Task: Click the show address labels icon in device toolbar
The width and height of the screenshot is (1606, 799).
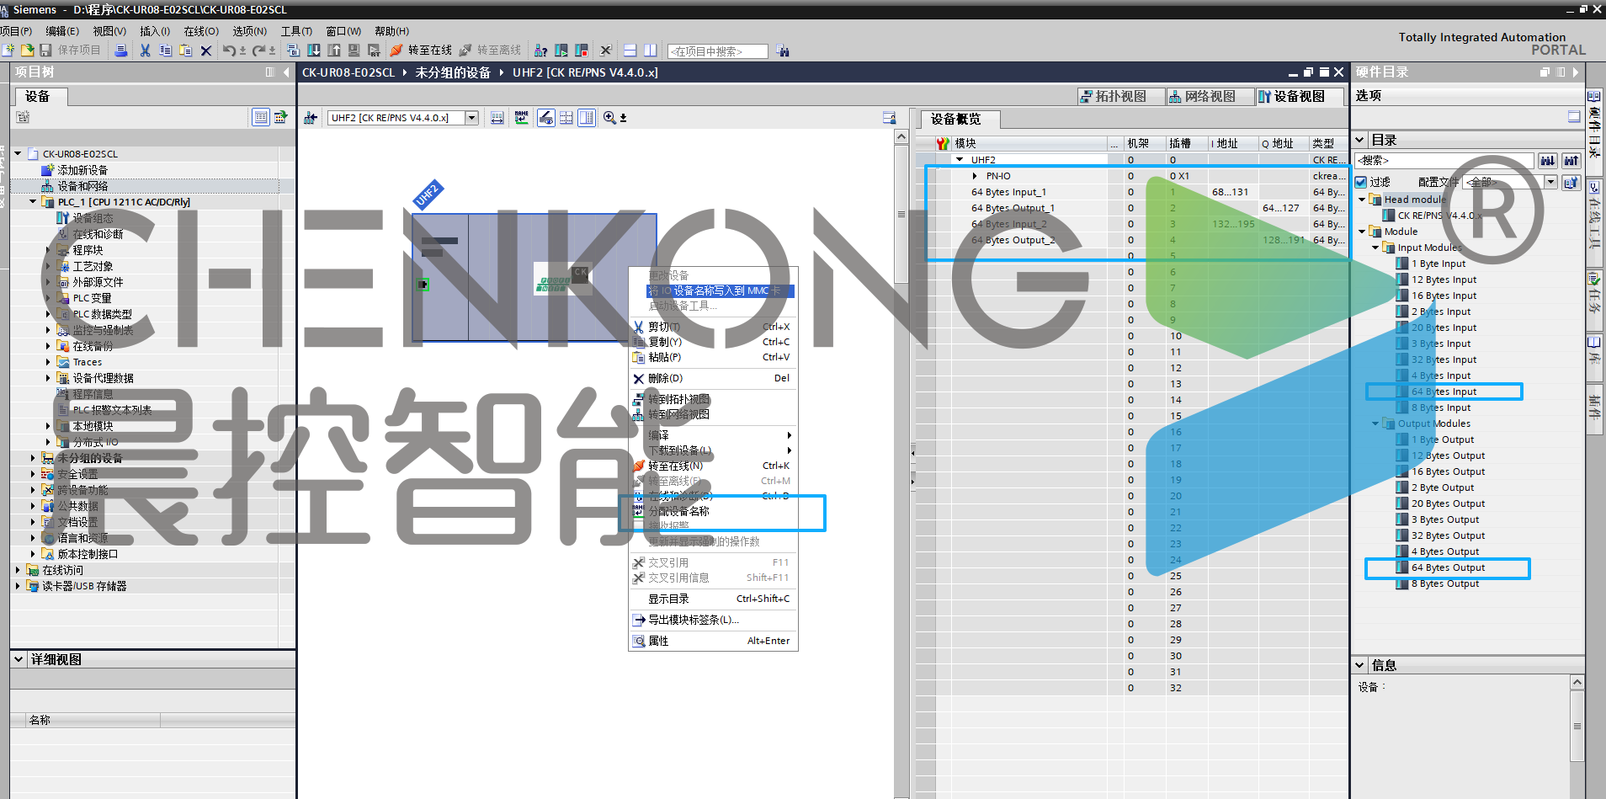Action: (x=545, y=118)
